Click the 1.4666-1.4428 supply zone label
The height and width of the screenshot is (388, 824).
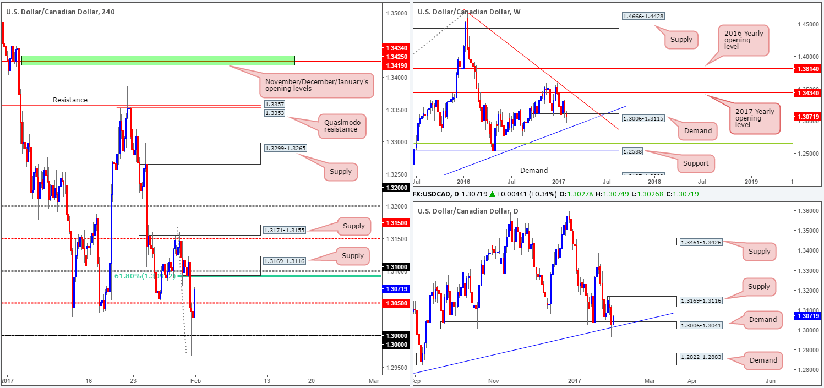(x=643, y=17)
